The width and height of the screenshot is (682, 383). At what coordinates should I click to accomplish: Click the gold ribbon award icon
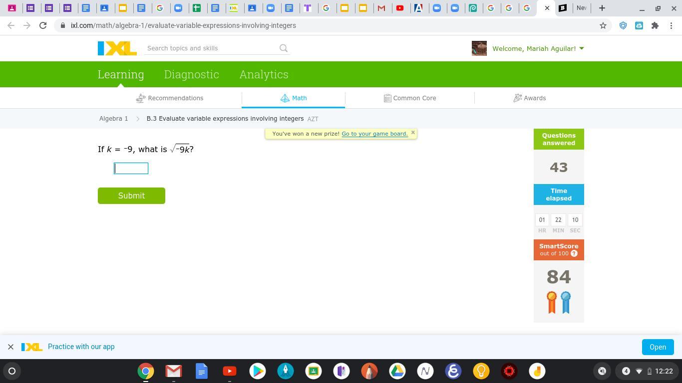coord(552,302)
